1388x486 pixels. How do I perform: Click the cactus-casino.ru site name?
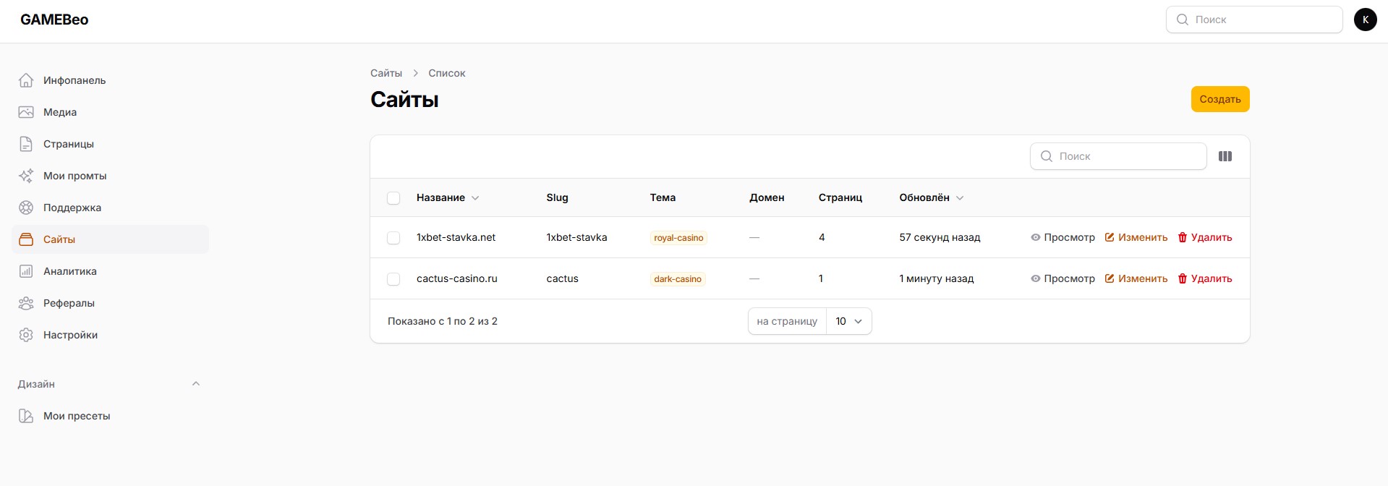tap(457, 278)
